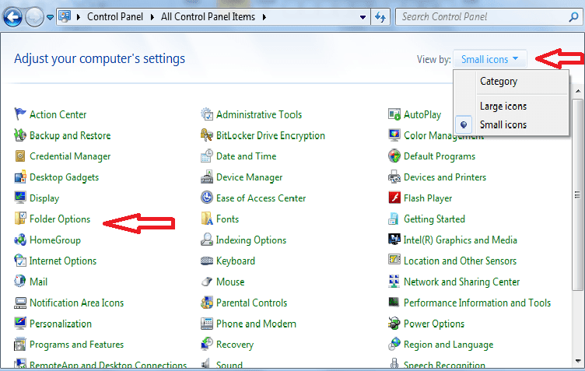
Task: Open recent pages dropdown beside Forward button
Action: [x=50, y=17]
